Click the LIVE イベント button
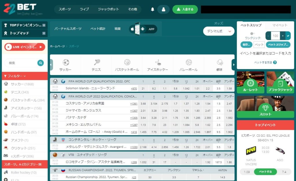The width and height of the screenshot is (296, 181). (x=25, y=47)
